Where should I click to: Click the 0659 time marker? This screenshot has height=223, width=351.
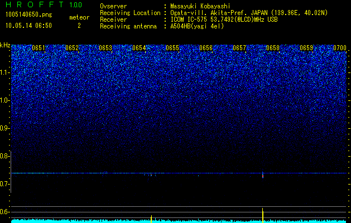click(306, 48)
